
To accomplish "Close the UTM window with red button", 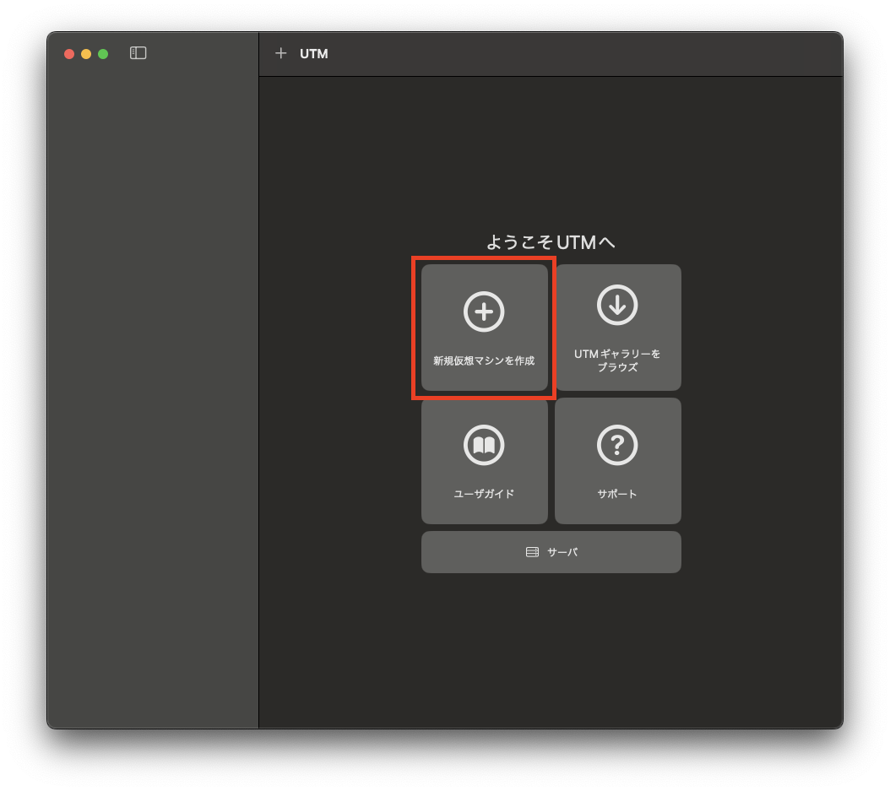I will pyautogui.click(x=69, y=54).
